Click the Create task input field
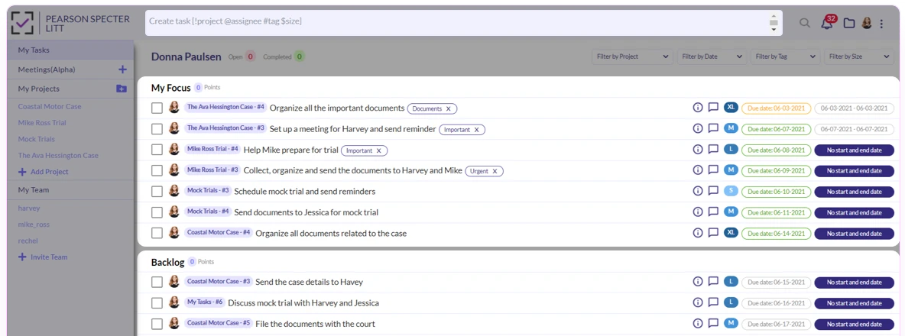The image size is (905, 336). coord(459,21)
